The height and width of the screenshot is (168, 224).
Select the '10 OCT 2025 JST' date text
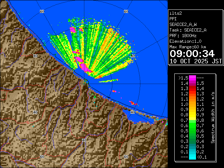pos(196,61)
